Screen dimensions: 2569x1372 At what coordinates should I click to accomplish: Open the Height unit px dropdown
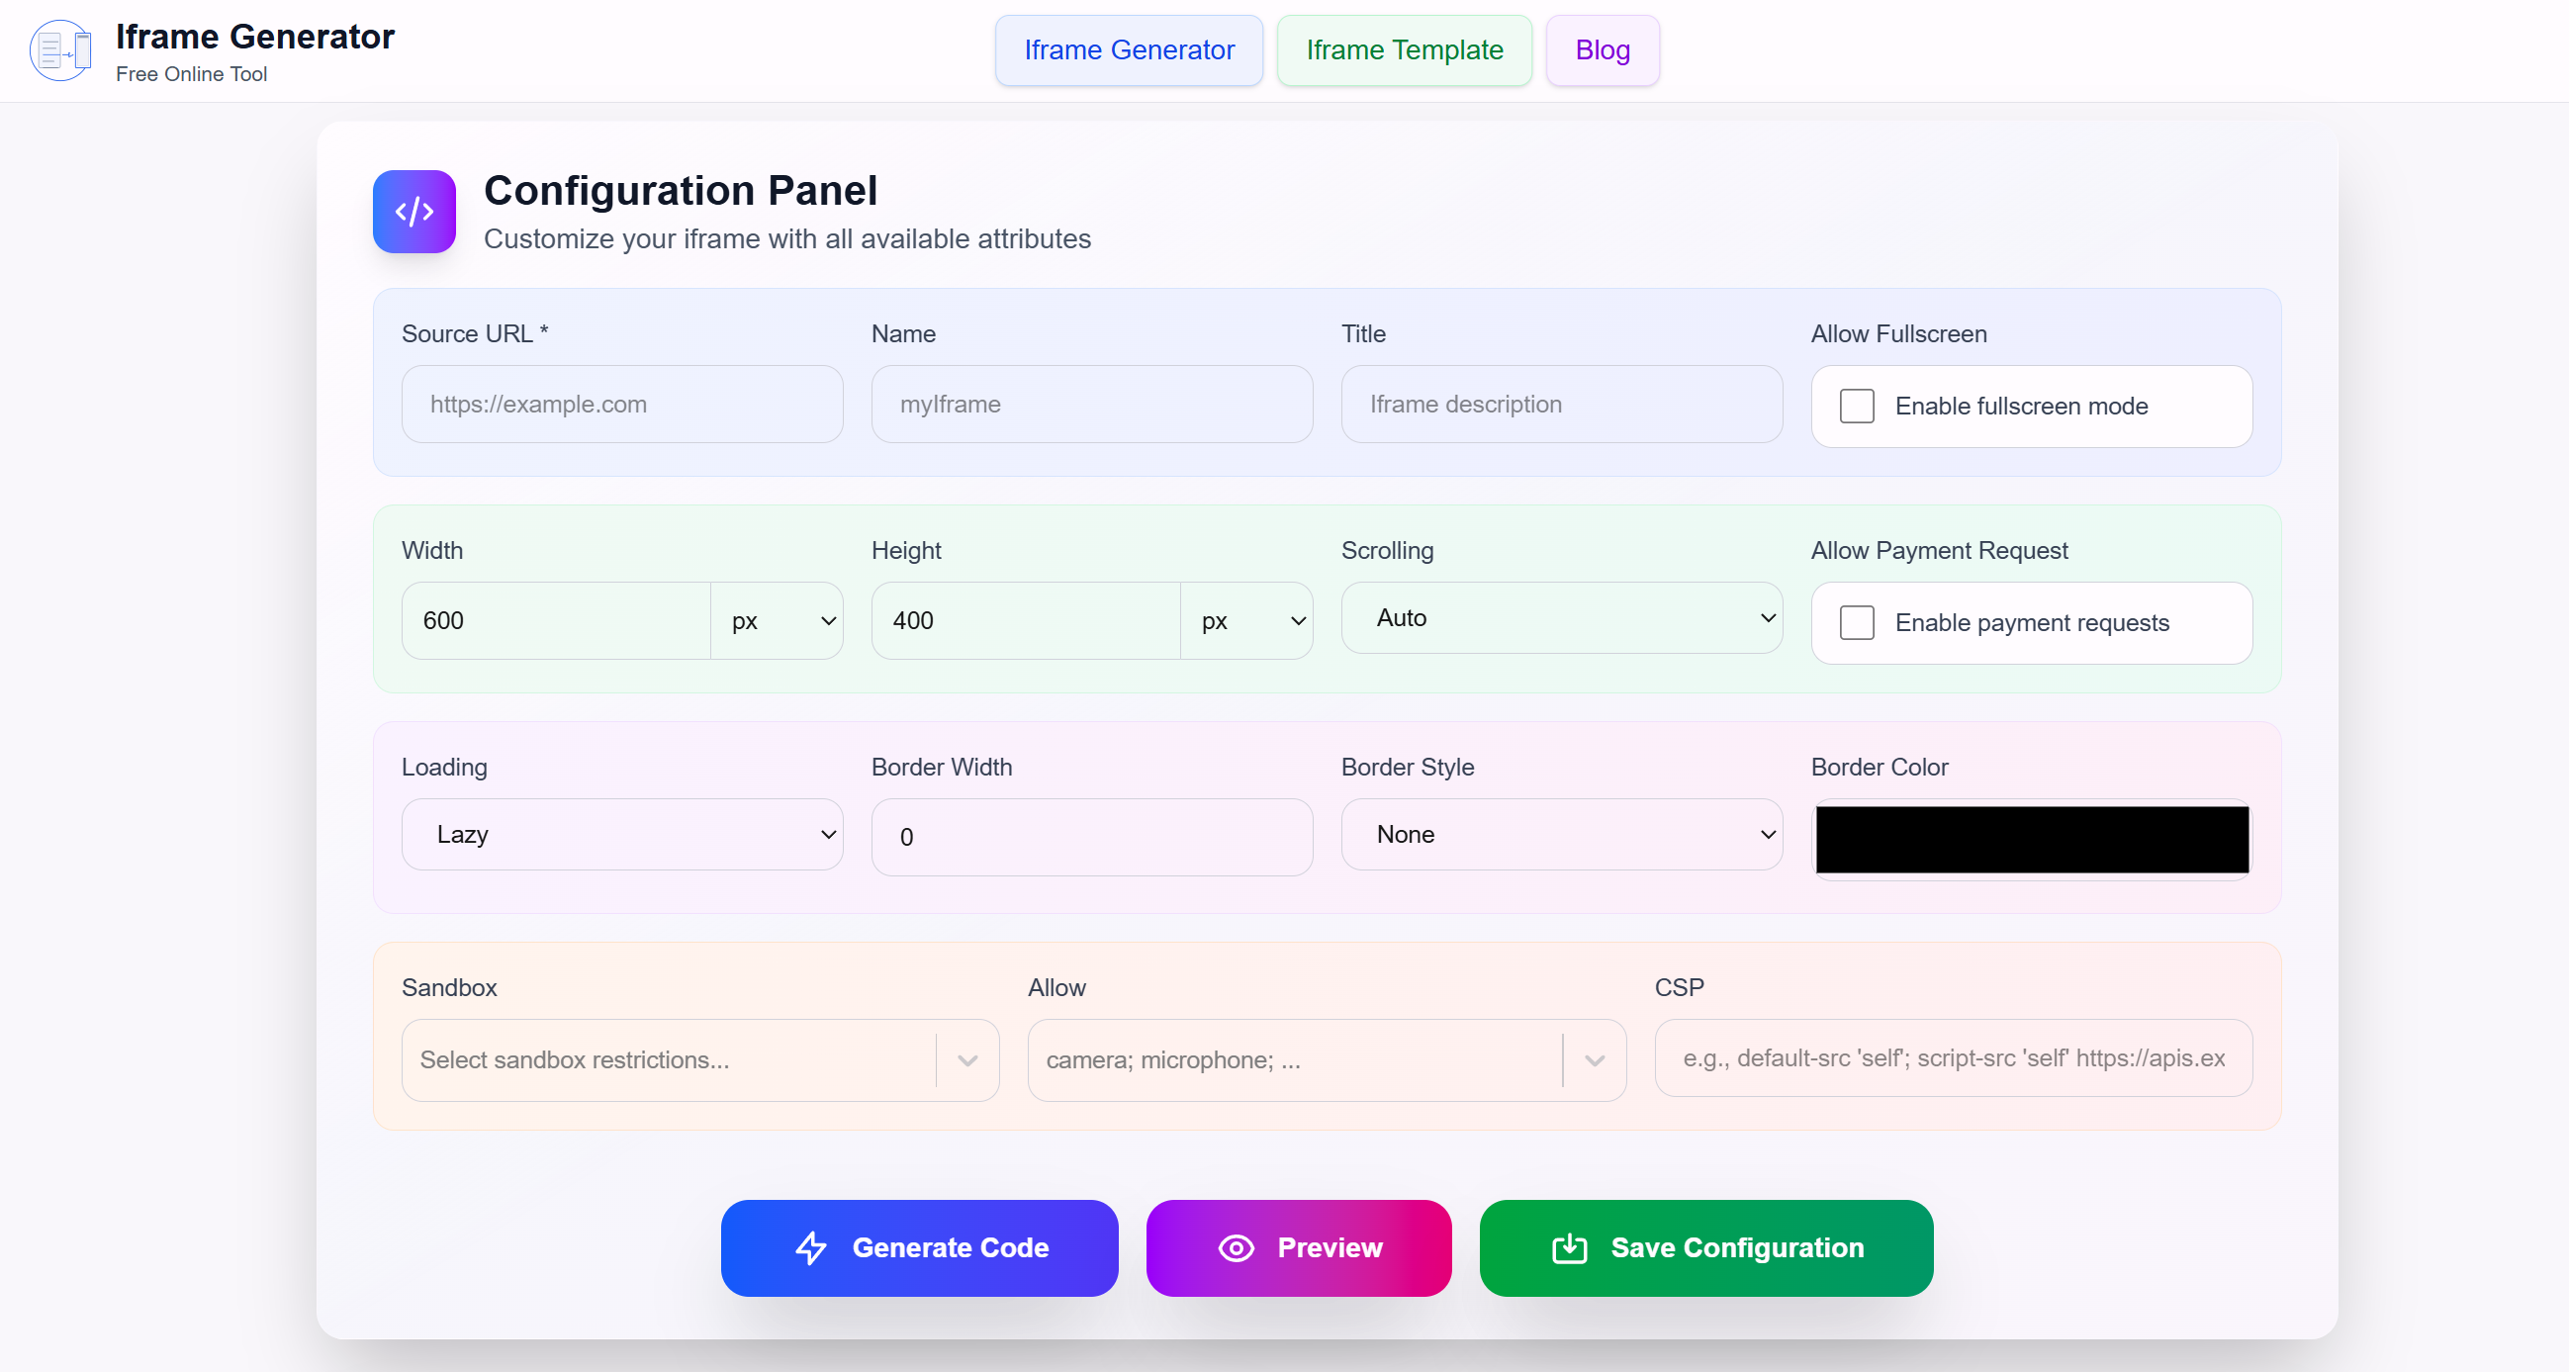(x=1247, y=620)
